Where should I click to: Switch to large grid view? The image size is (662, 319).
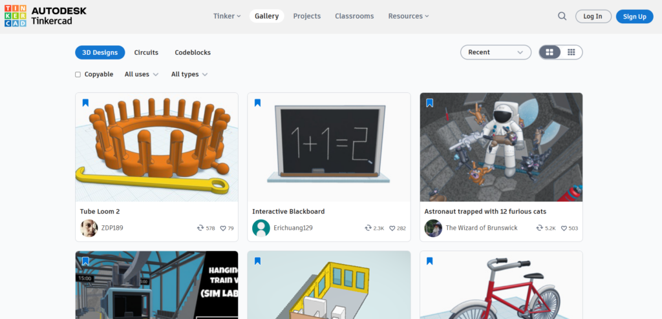550,52
